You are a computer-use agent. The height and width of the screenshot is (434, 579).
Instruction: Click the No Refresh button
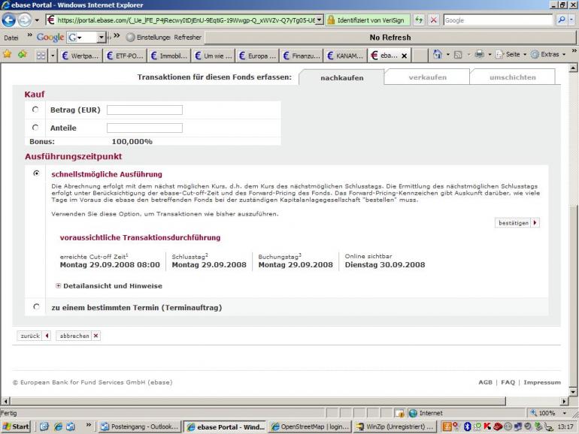pos(390,38)
